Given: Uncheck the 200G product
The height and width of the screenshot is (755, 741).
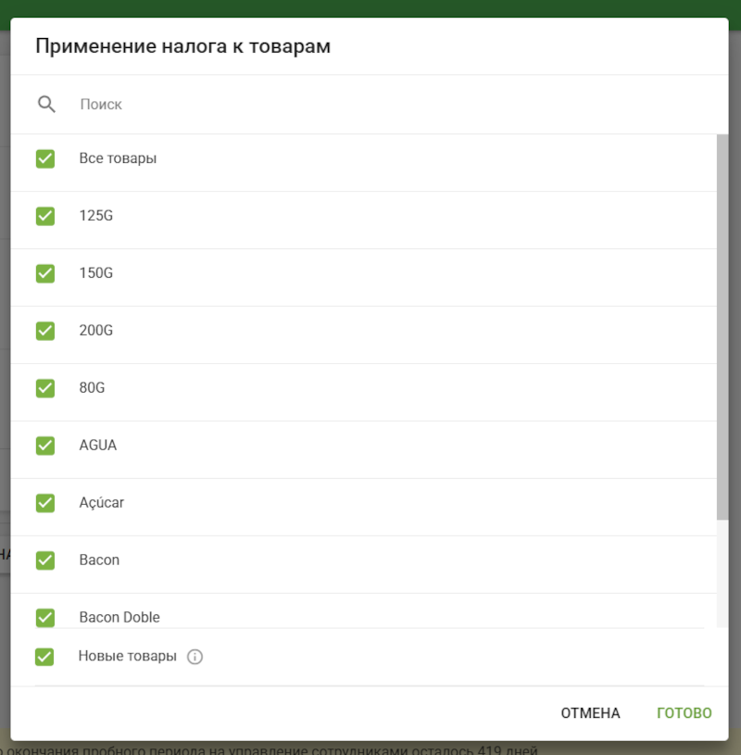Looking at the screenshot, I should [x=45, y=330].
